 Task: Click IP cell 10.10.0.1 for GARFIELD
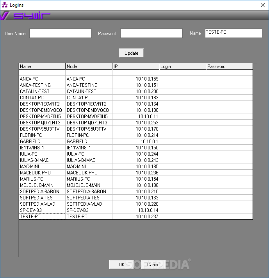(x=135, y=142)
